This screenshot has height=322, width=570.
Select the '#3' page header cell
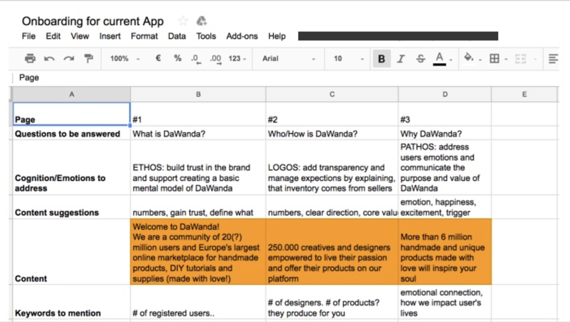(x=445, y=114)
